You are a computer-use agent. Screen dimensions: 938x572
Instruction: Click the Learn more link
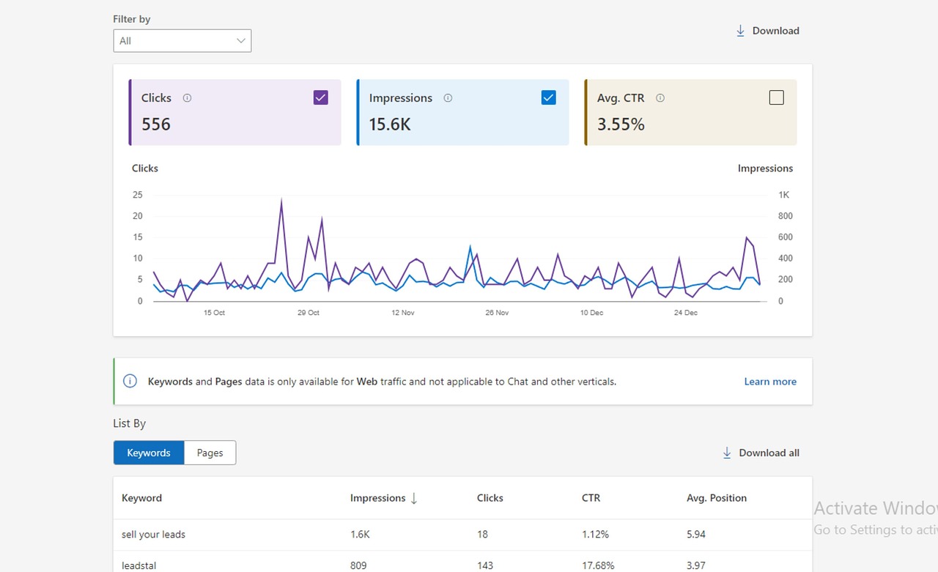tap(770, 382)
